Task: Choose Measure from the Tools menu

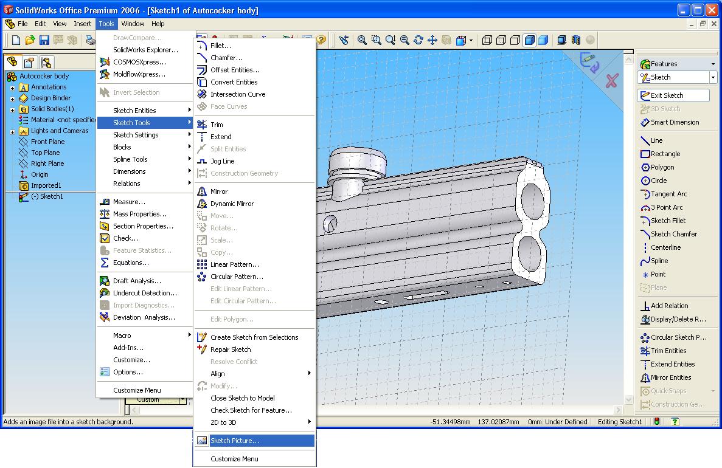Action: click(145, 202)
